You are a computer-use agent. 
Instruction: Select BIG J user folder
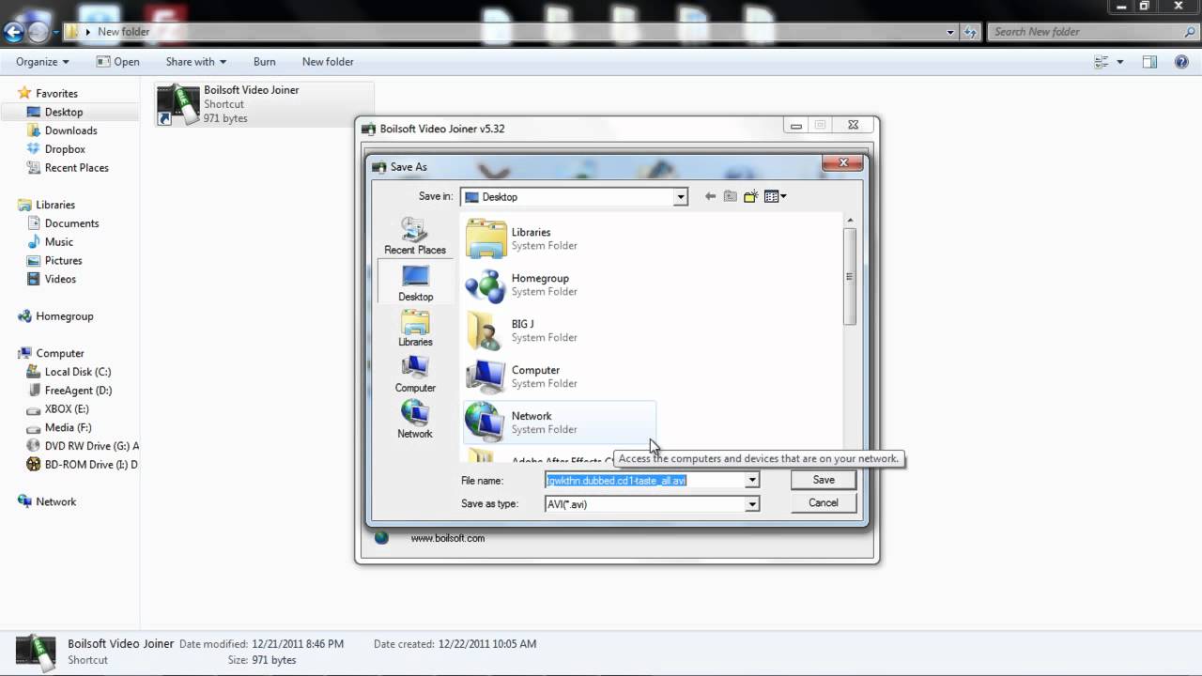[560, 330]
